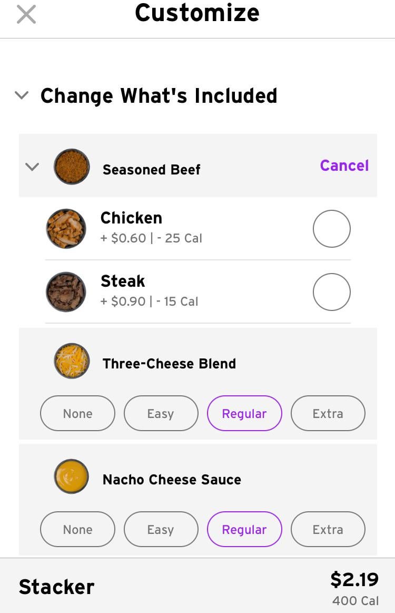This screenshot has width=395, height=613.
Task: Choose Extra Three-Cheese Blend
Action: 328,413
